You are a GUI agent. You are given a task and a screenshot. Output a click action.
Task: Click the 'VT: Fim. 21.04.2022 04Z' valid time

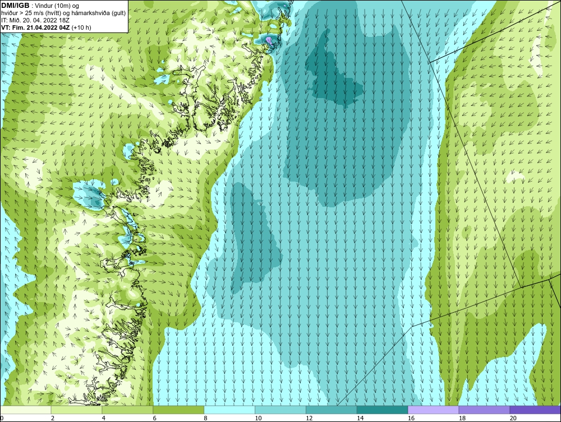pos(36,27)
